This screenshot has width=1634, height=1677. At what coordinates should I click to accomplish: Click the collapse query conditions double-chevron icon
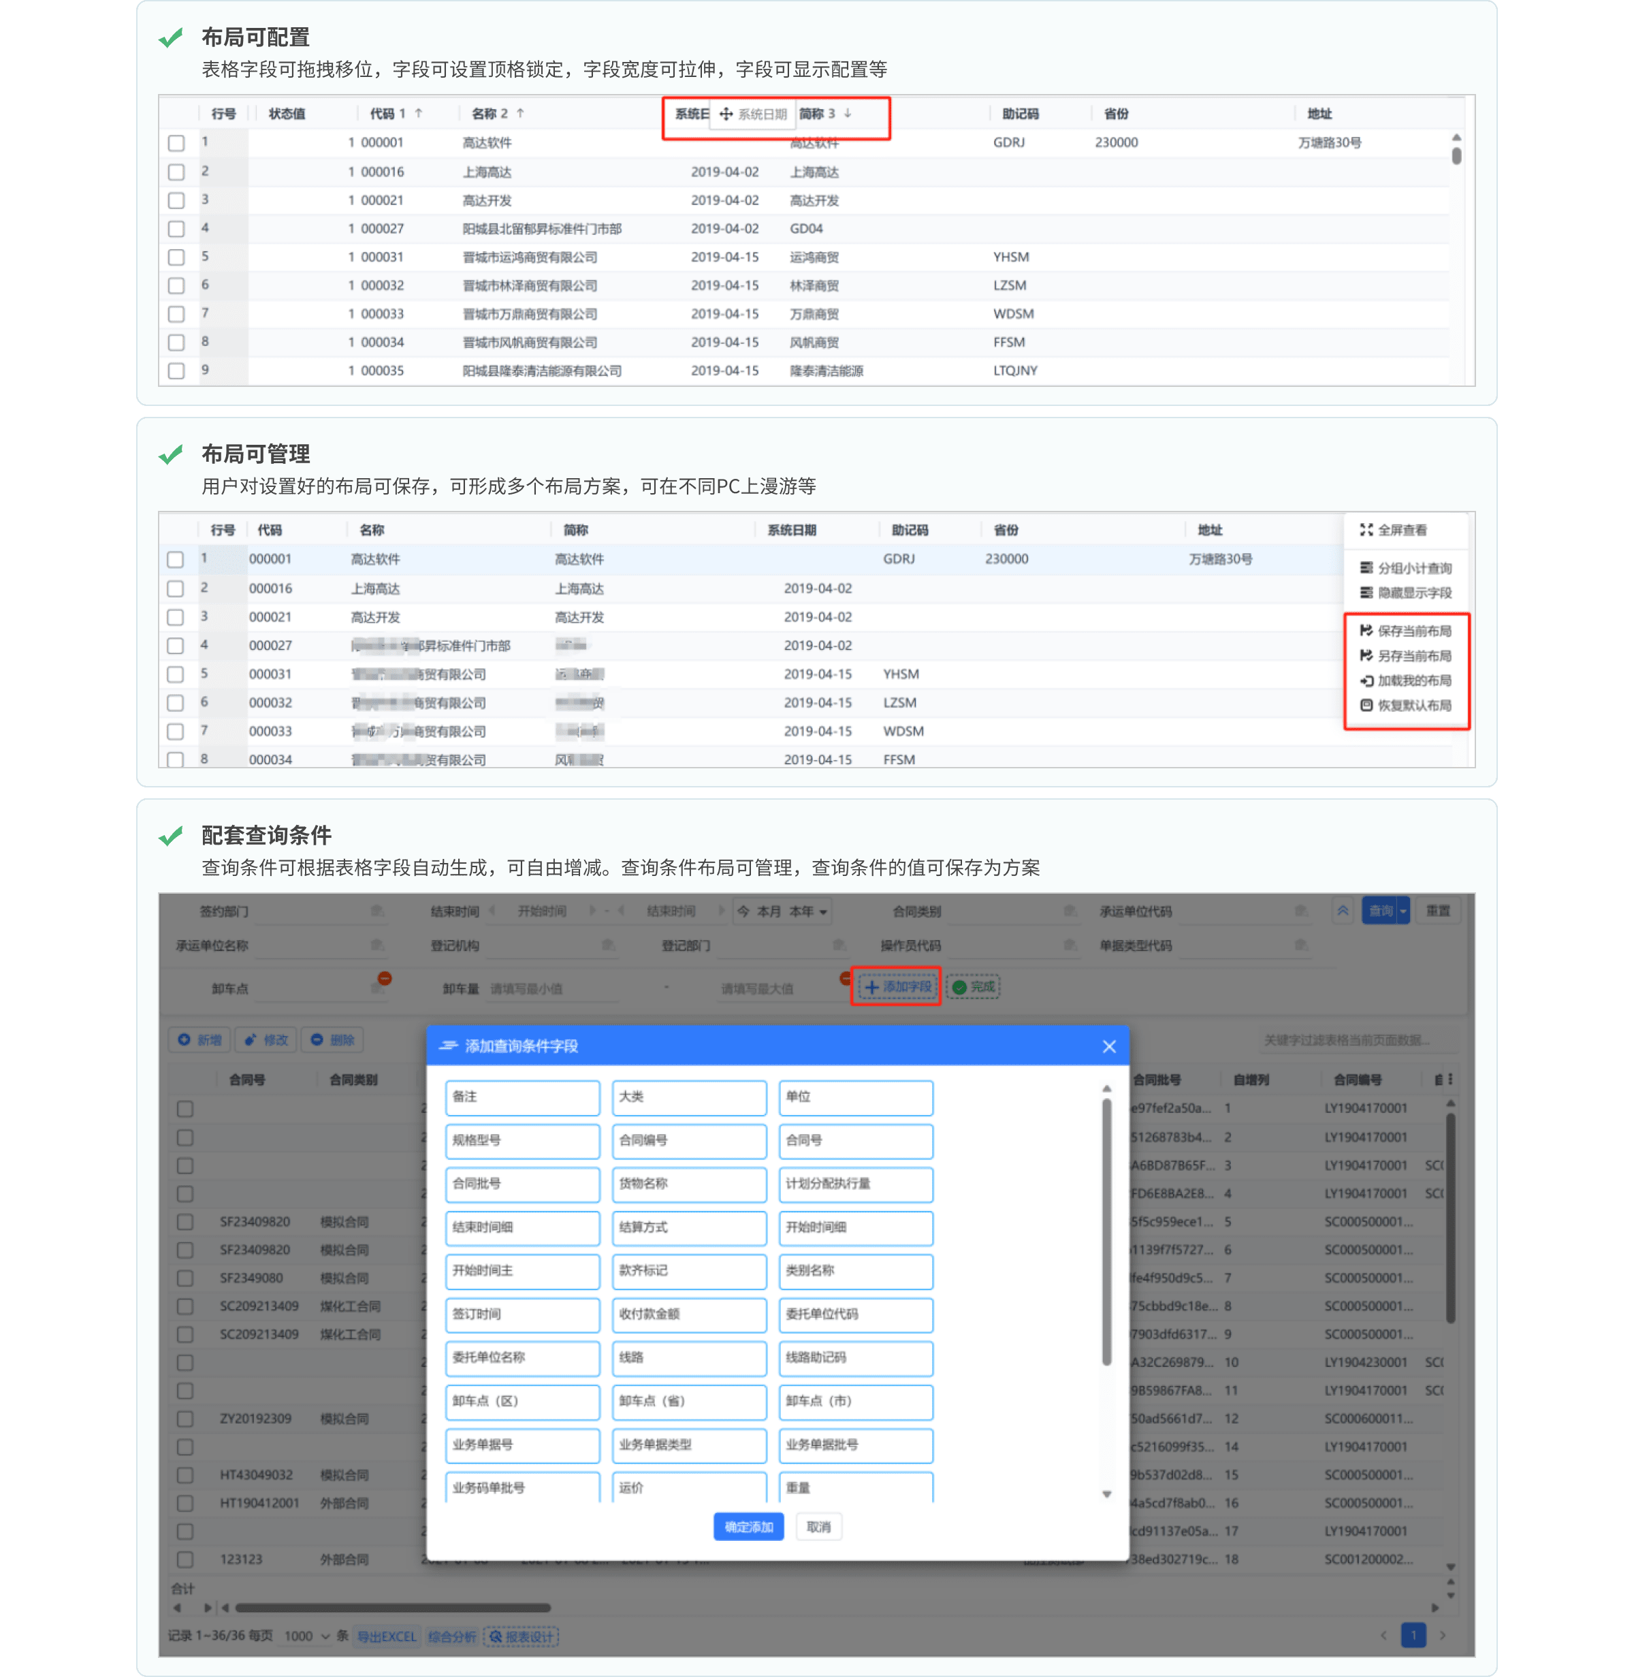tap(1343, 911)
